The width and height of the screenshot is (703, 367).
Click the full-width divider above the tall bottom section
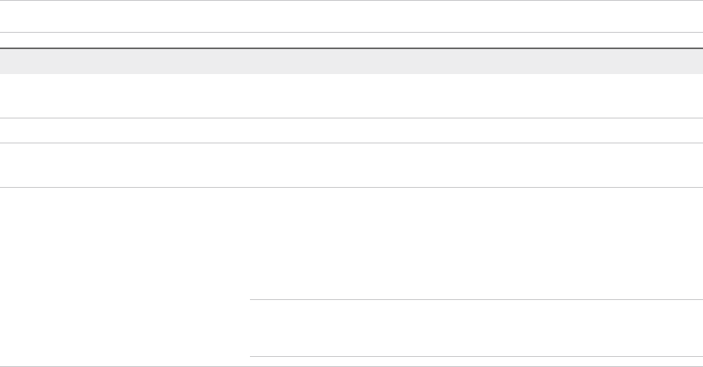(x=351, y=187)
